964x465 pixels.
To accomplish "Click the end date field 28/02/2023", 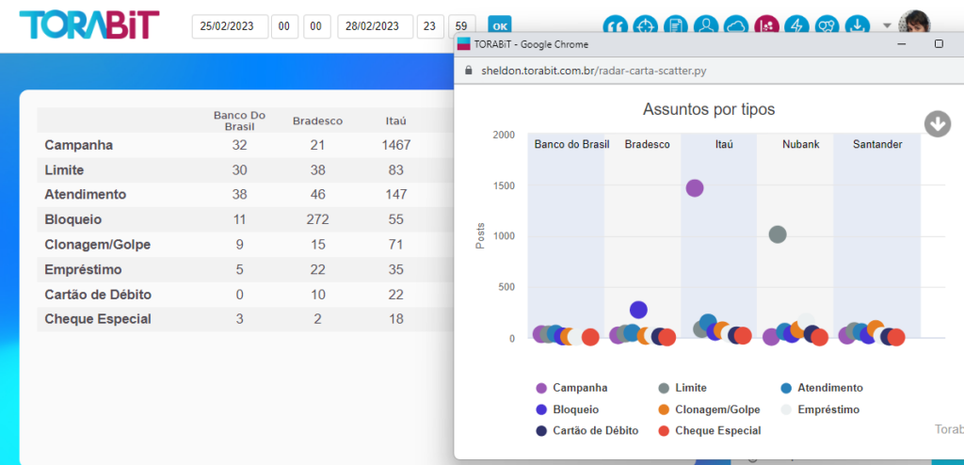I will [x=376, y=26].
